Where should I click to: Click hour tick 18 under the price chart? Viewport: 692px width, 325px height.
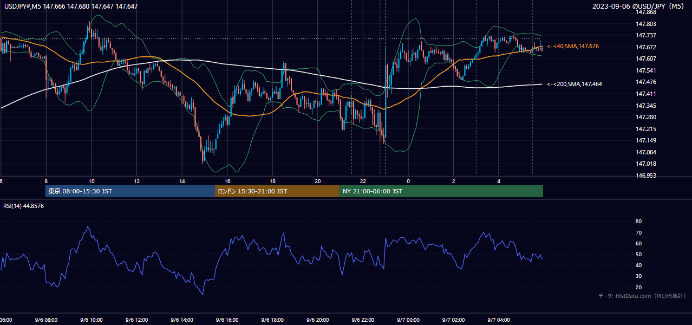pyautogui.click(x=272, y=181)
